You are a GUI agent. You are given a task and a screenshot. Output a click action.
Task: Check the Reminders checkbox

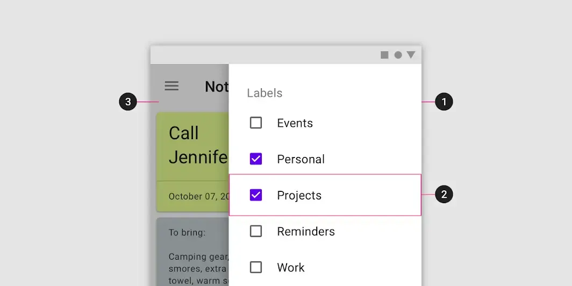click(x=256, y=231)
